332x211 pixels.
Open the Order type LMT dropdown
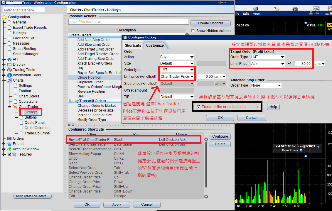point(177,70)
